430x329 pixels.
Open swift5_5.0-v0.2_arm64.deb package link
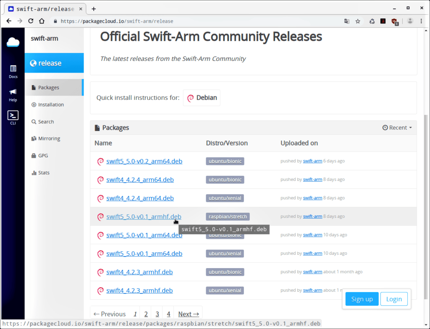(x=144, y=161)
